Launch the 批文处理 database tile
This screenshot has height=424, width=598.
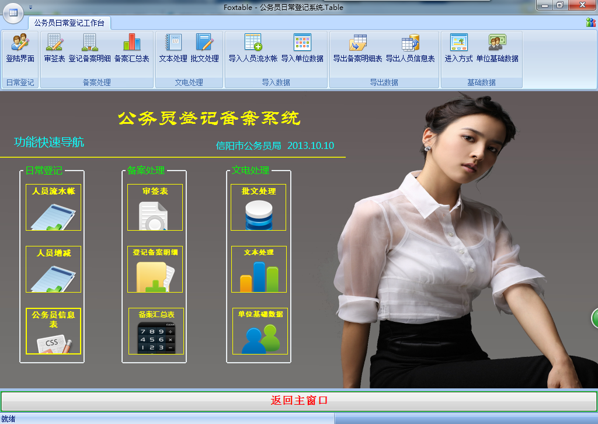point(258,207)
